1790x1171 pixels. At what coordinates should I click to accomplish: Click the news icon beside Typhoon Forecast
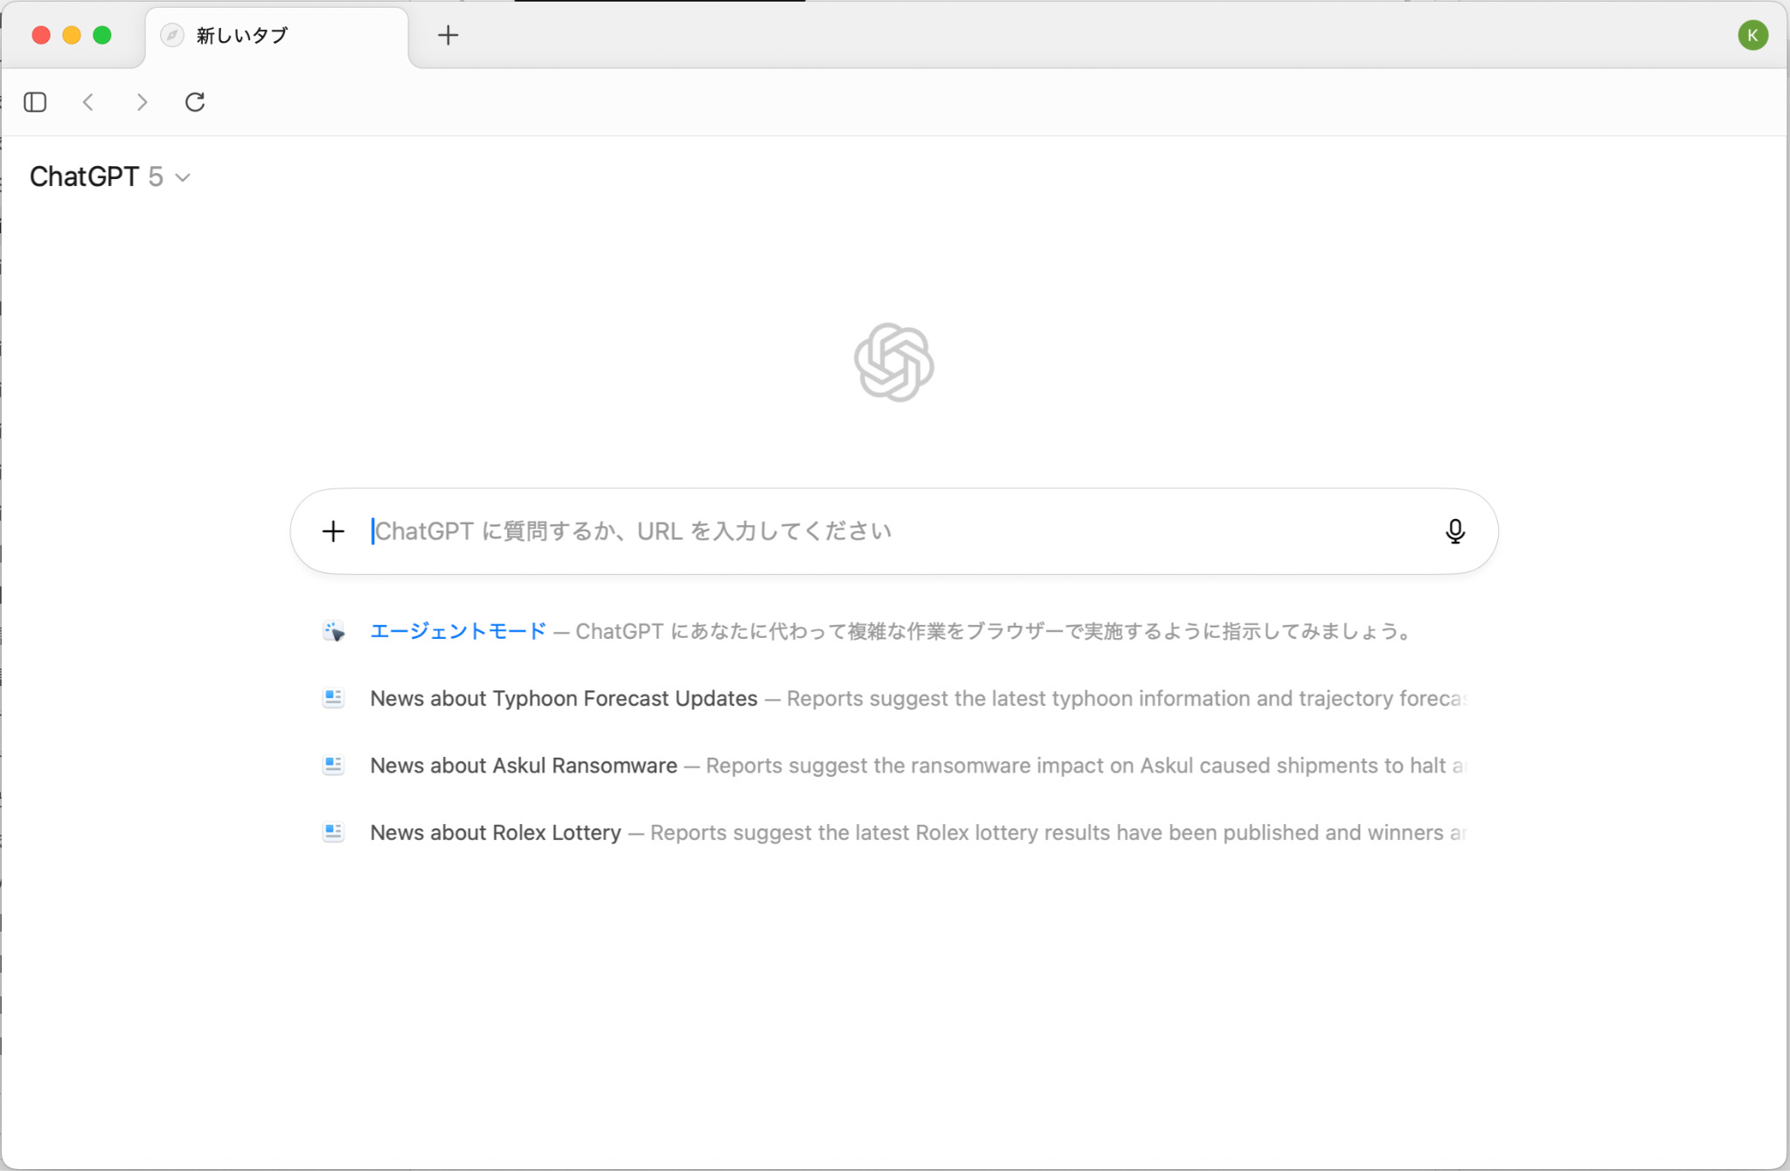(333, 698)
